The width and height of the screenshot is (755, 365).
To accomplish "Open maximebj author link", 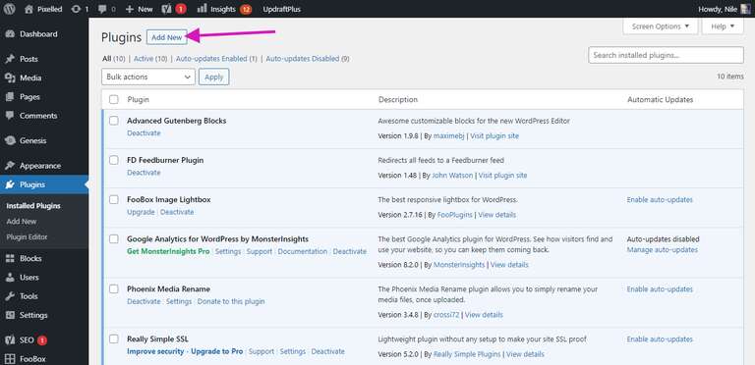I will (x=449, y=136).
